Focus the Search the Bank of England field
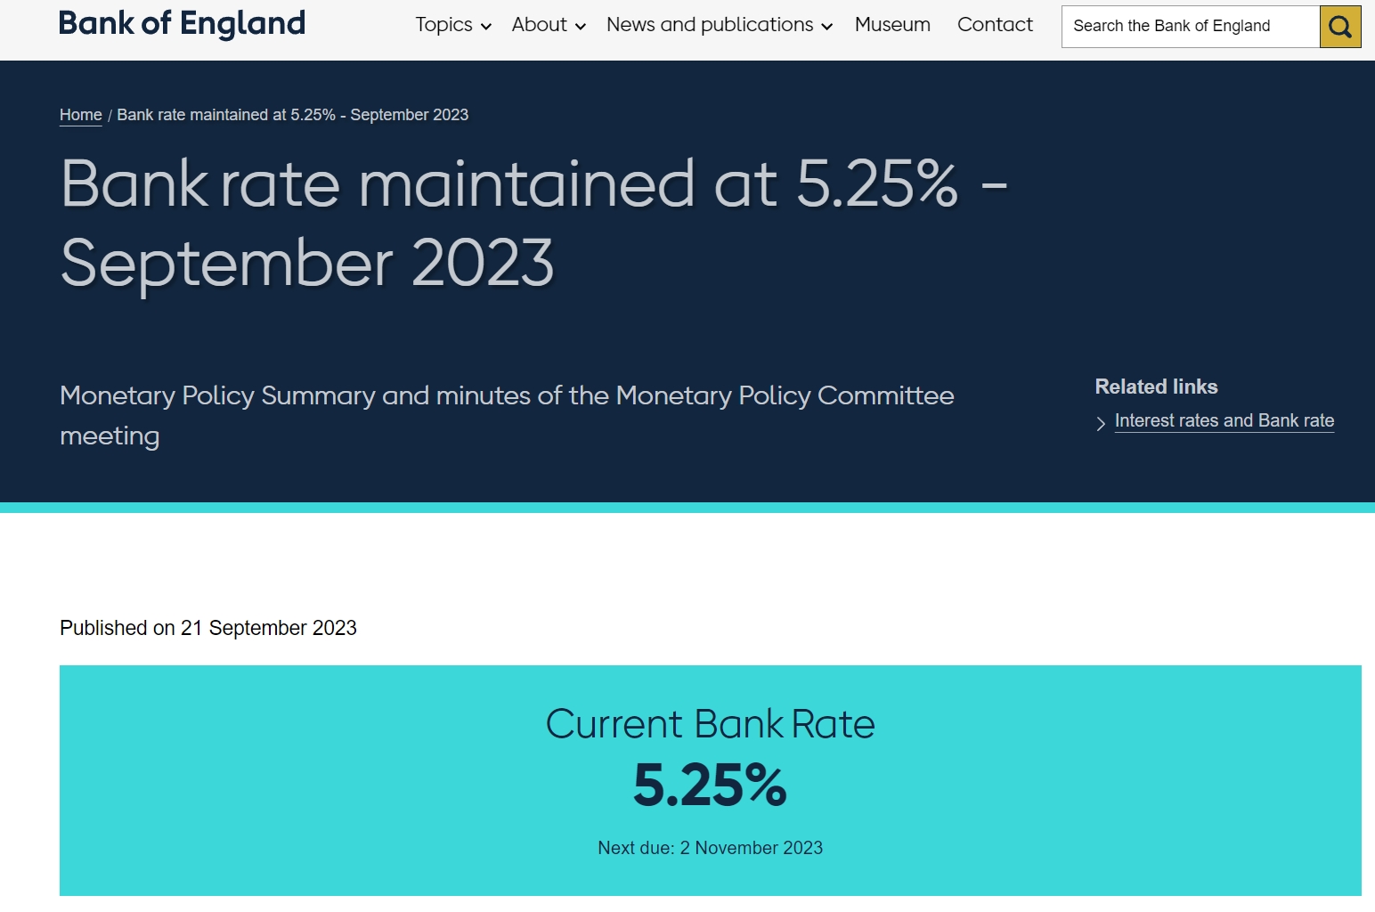The height and width of the screenshot is (912, 1375). pyautogui.click(x=1190, y=27)
